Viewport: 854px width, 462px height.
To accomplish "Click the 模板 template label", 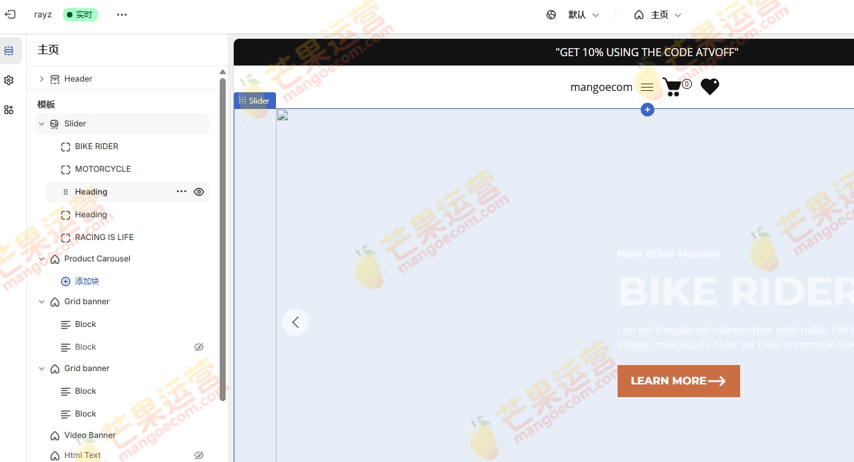I will [x=46, y=104].
